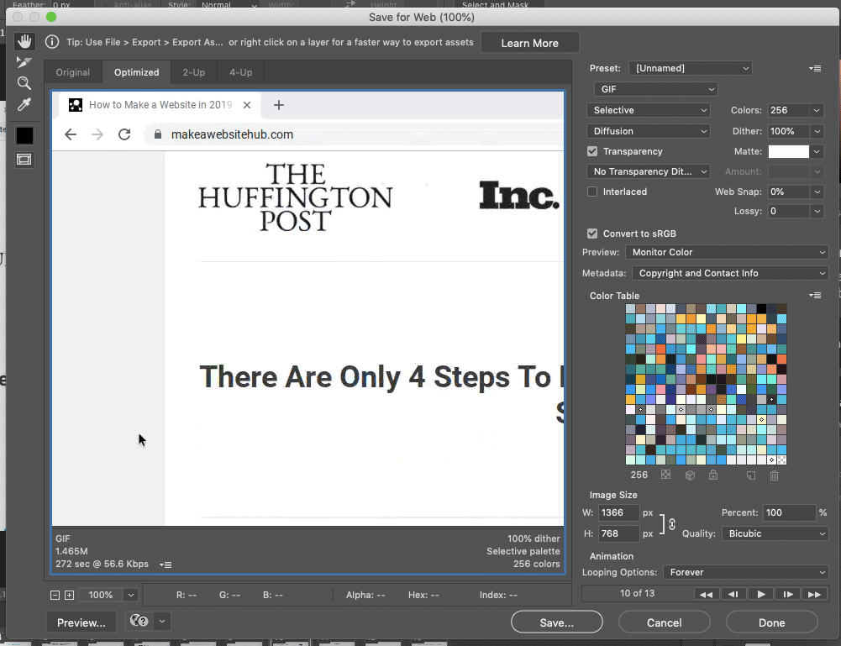The height and width of the screenshot is (646, 841).
Task: Select the Slice Select tool
Action: point(24,62)
